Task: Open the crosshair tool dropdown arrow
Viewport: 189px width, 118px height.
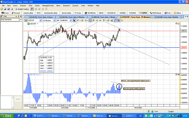Action: coord(80,21)
